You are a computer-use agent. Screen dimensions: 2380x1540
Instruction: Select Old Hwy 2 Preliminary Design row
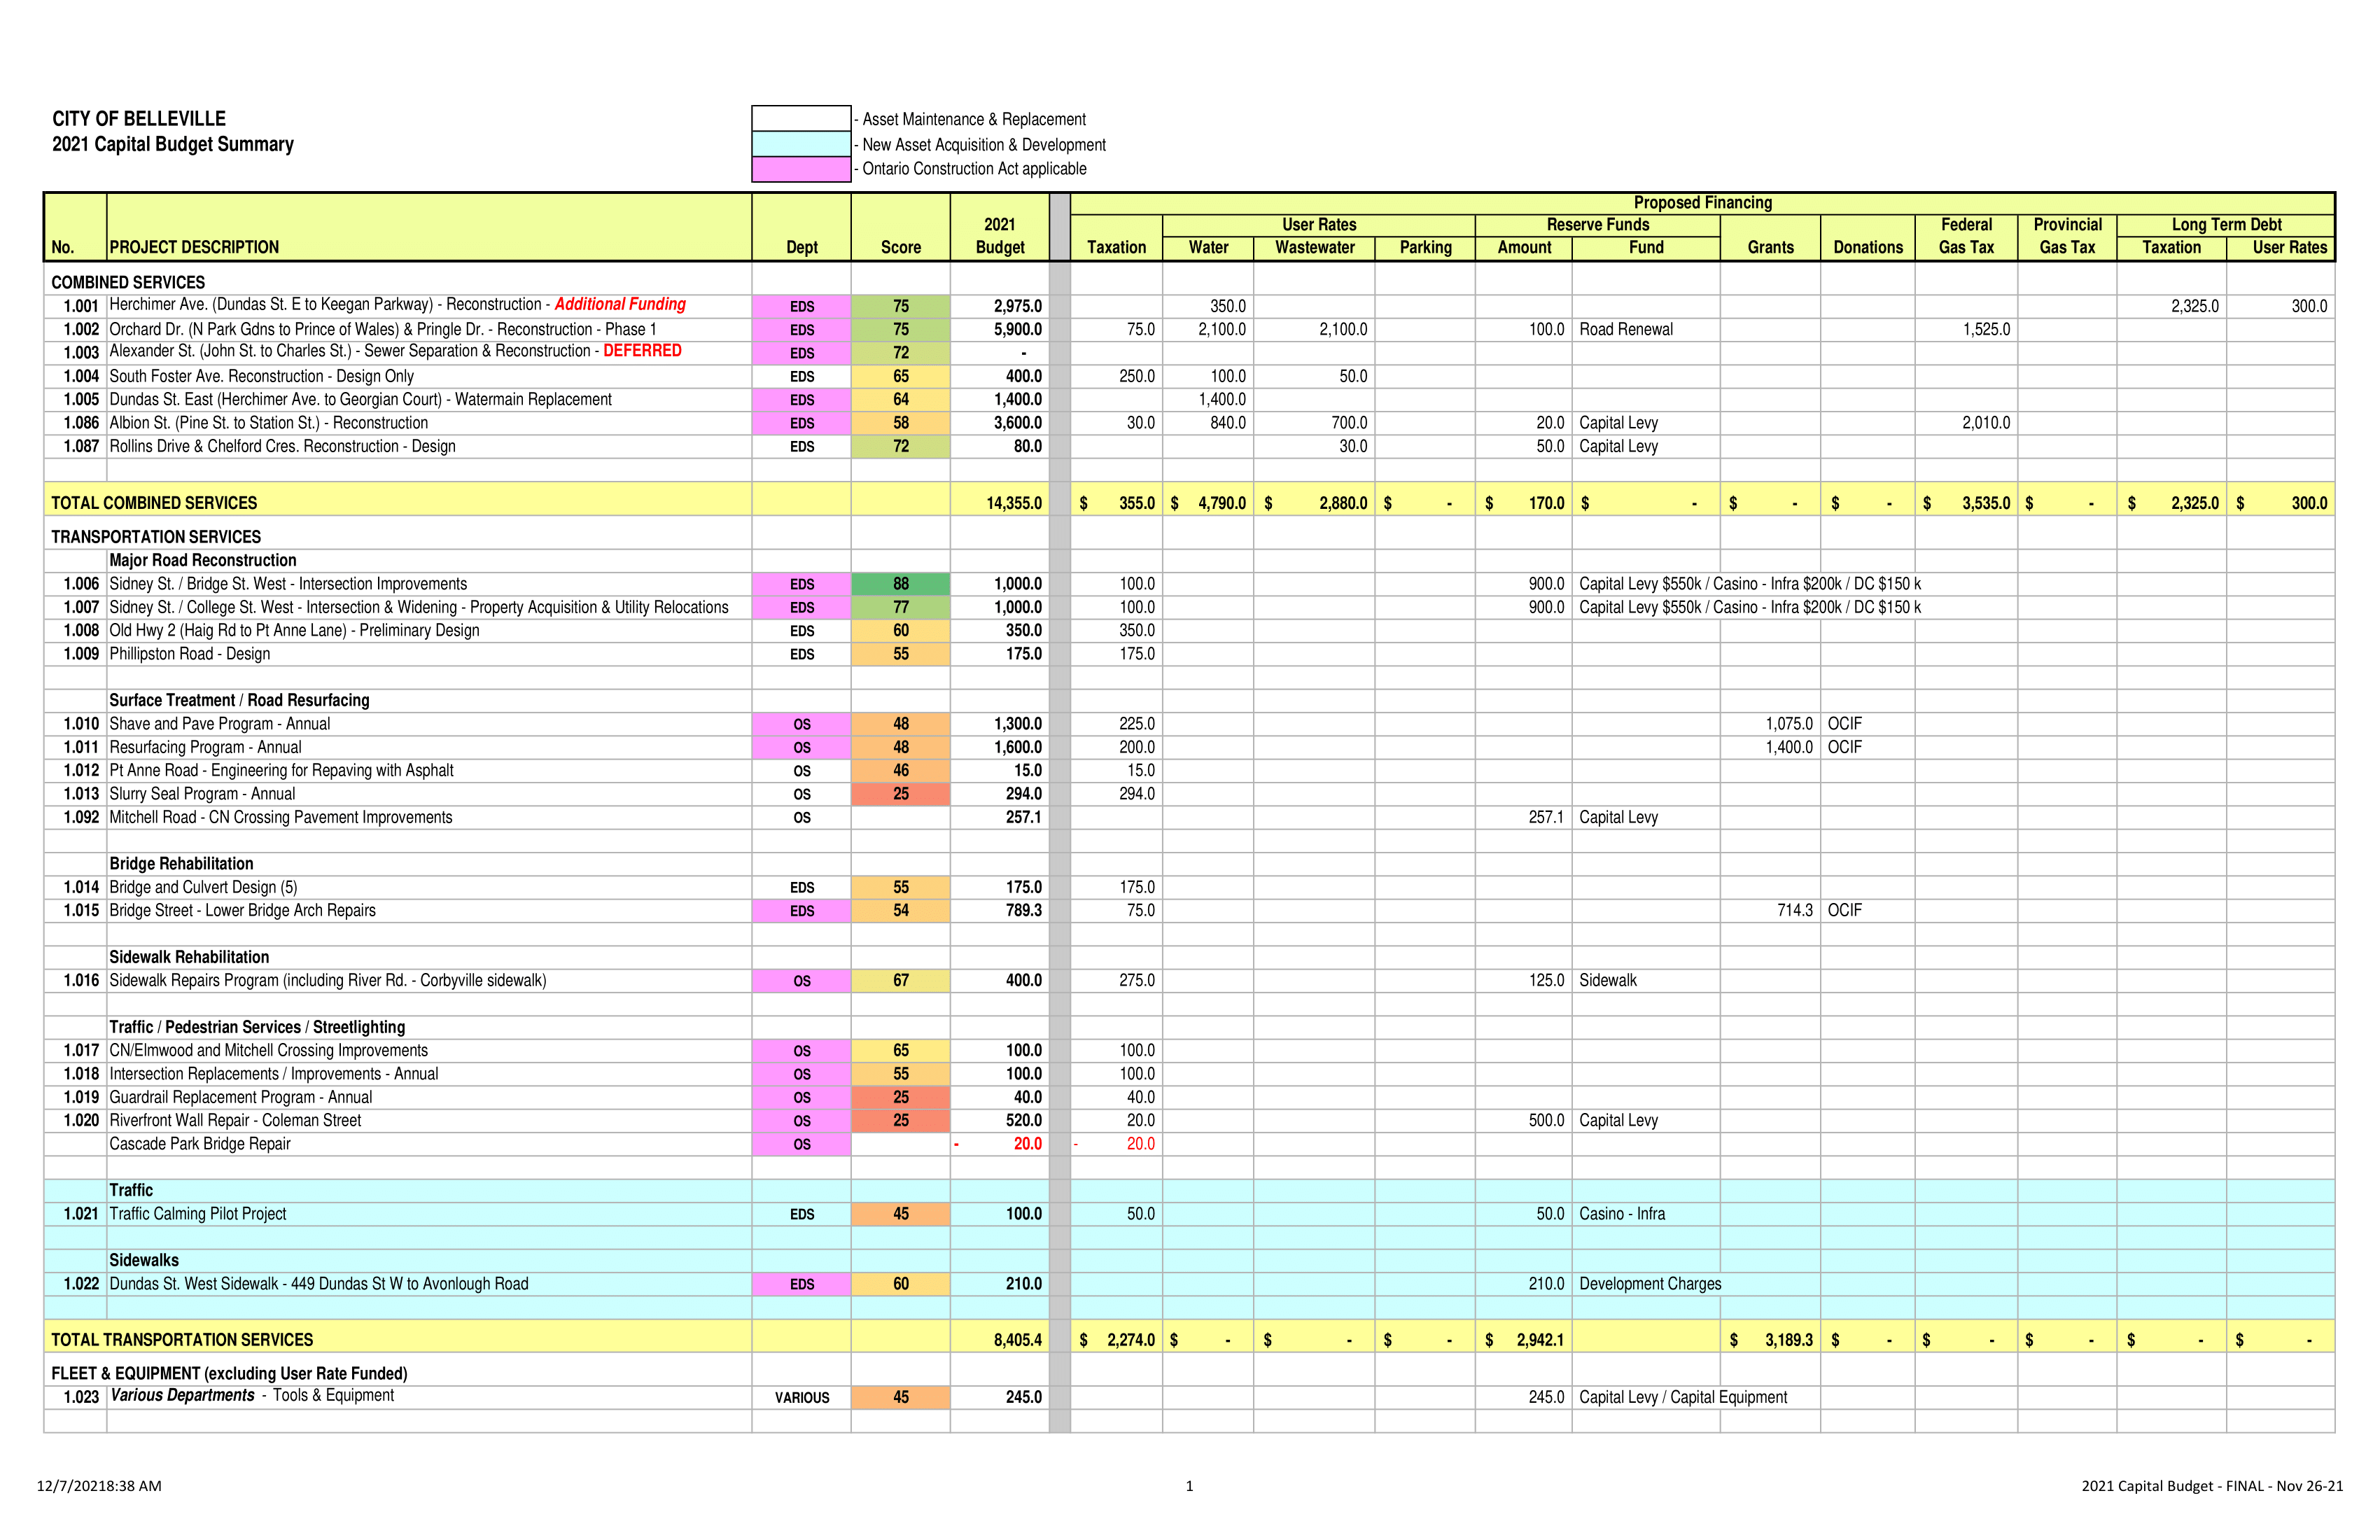coord(294,630)
